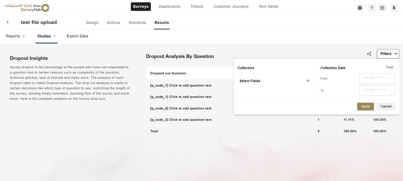Switch to the Distribute tab

(137, 23)
